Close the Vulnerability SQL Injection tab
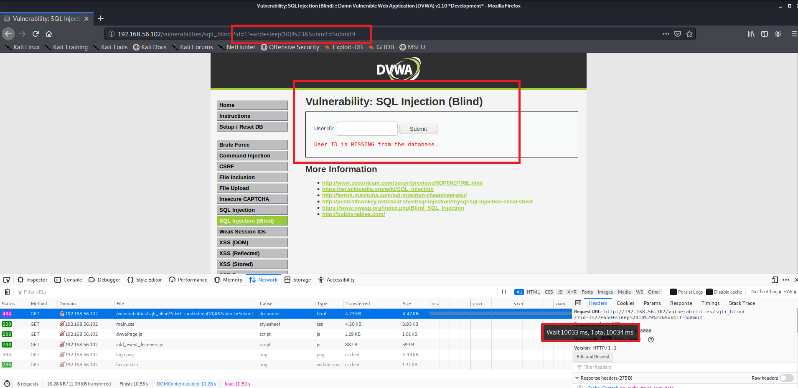The width and height of the screenshot is (798, 388). point(86,19)
